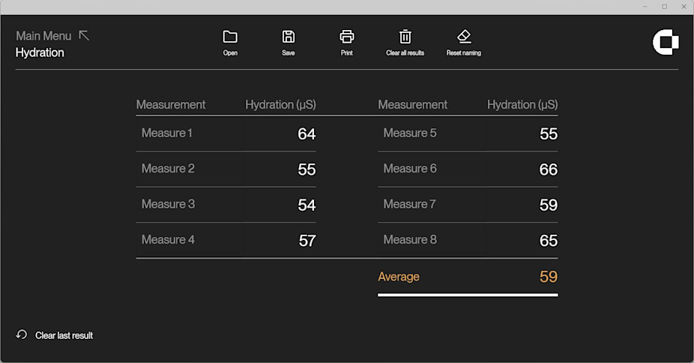Click the Open folder icon

coord(230,37)
